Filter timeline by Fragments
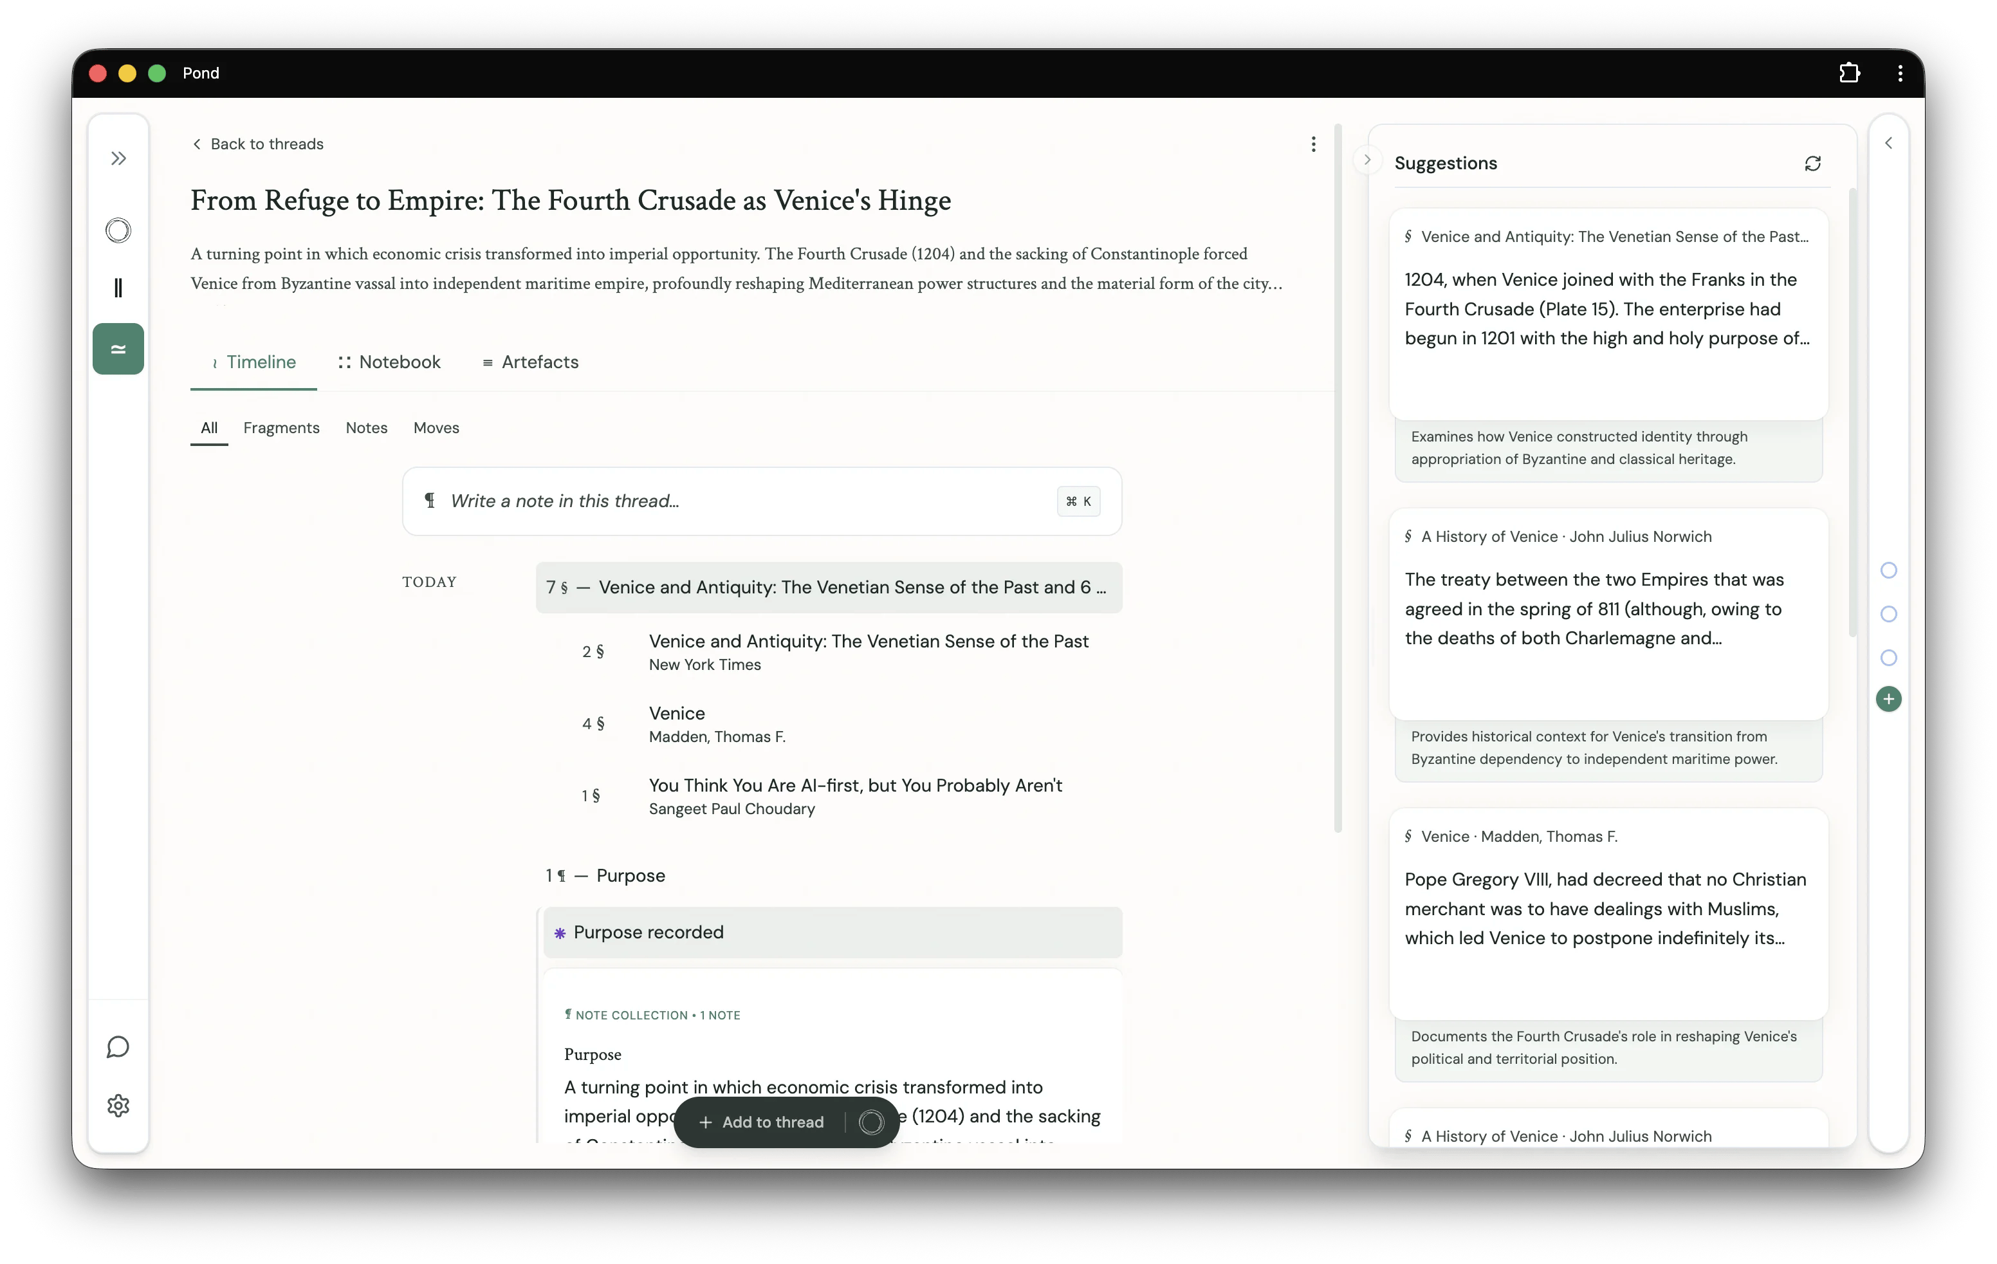Screen dimensions: 1997x1264 [281, 427]
